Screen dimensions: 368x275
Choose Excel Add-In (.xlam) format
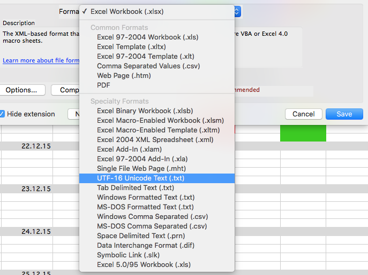(x=157, y=150)
